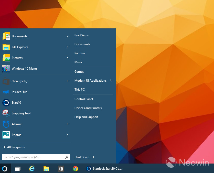
Task: Launch Internet Explorer from taskbar
Action: (x=32, y=169)
